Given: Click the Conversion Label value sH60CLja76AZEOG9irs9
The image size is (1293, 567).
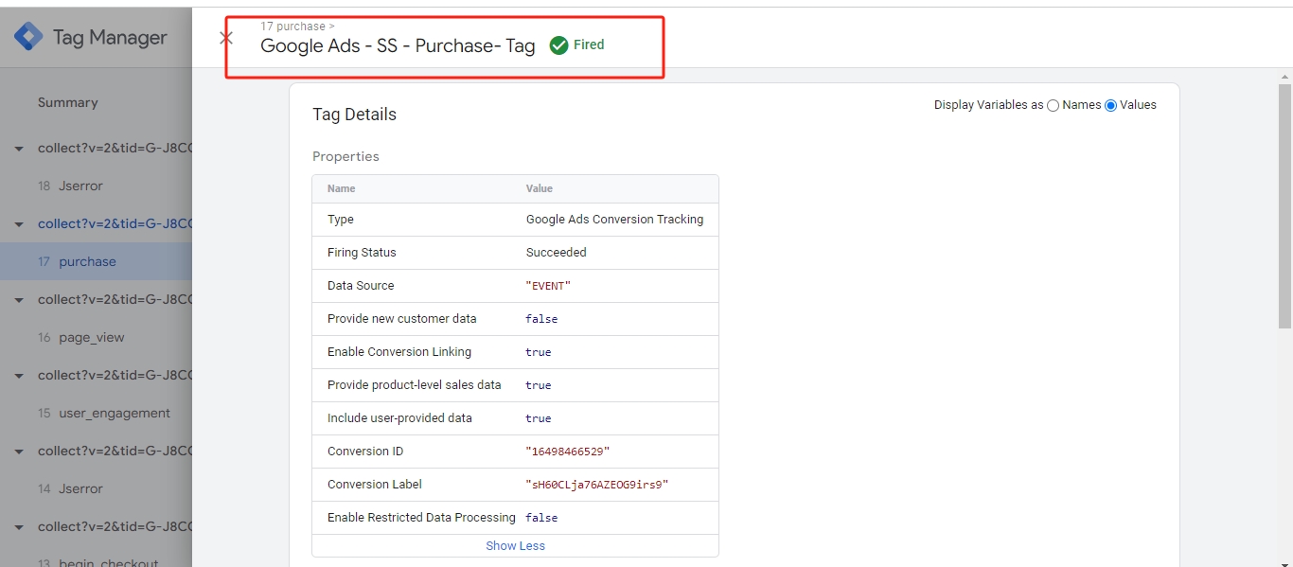Looking at the screenshot, I should click(x=597, y=485).
